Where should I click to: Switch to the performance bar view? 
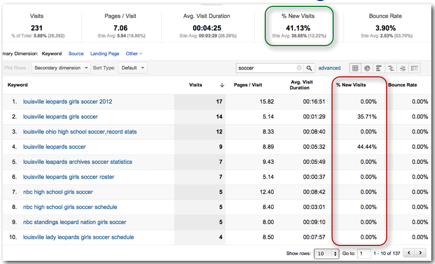point(379,68)
